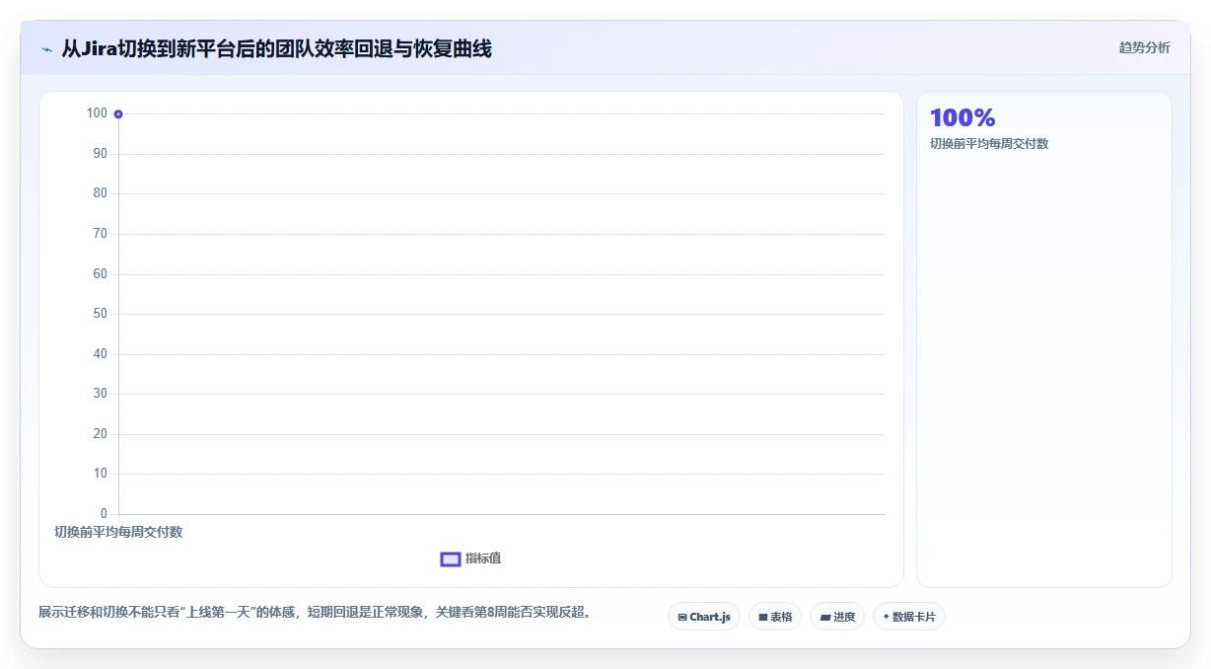Click the 指标值 legend label
Image resolution: width=1211 pixels, height=669 pixels.
click(x=483, y=558)
